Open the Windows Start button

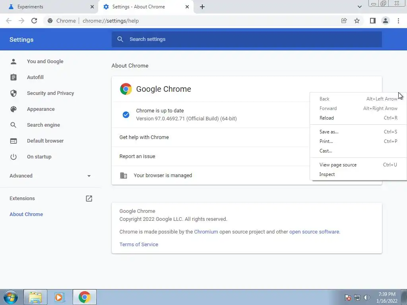pyautogui.click(x=11, y=297)
